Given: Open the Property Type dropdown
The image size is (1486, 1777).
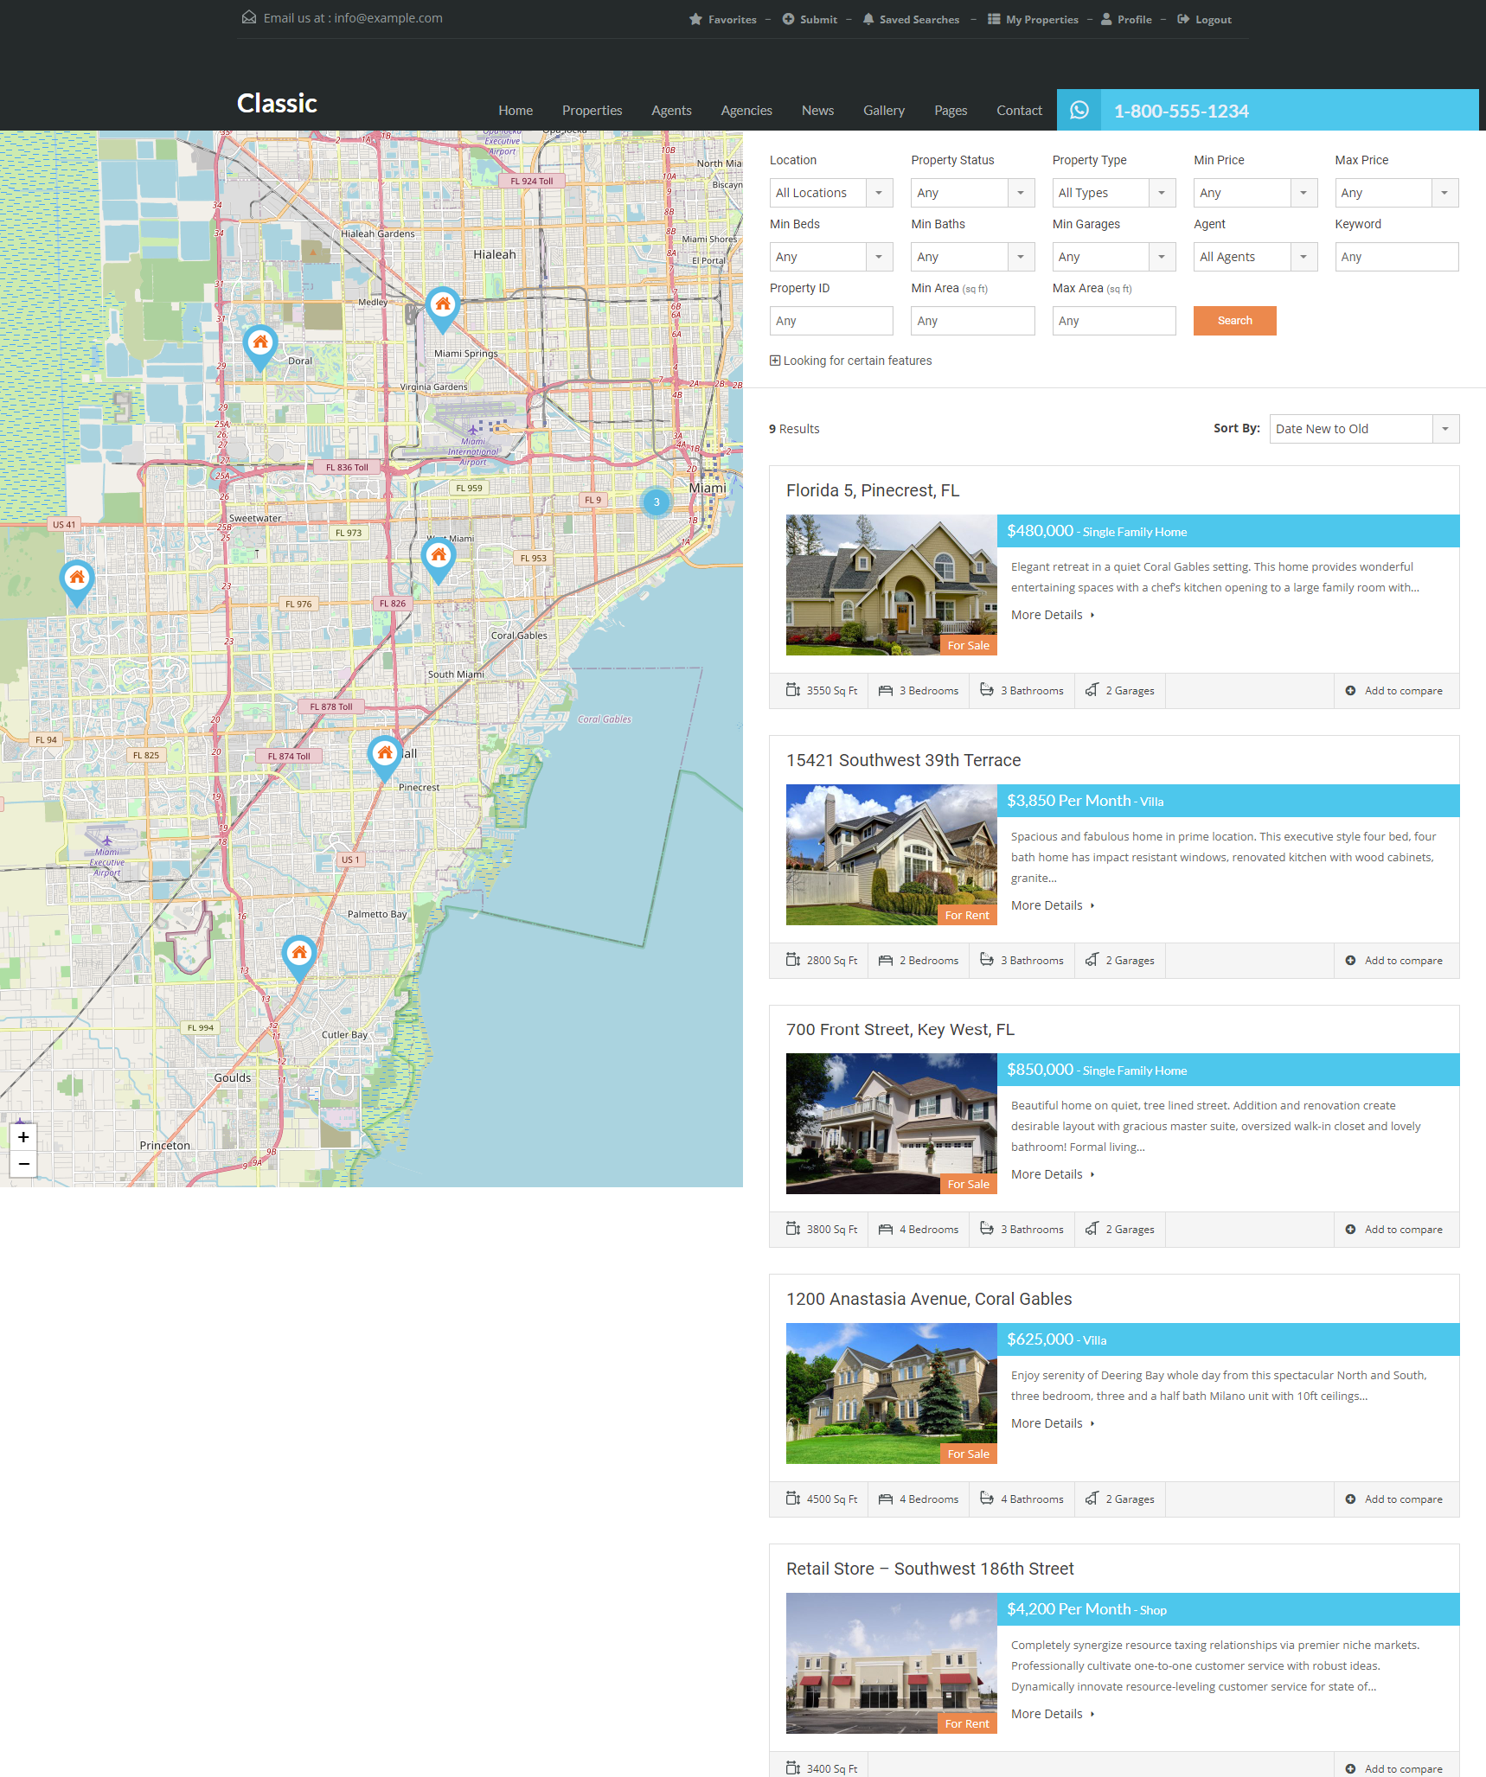Looking at the screenshot, I should pyautogui.click(x=1114, y=193).
